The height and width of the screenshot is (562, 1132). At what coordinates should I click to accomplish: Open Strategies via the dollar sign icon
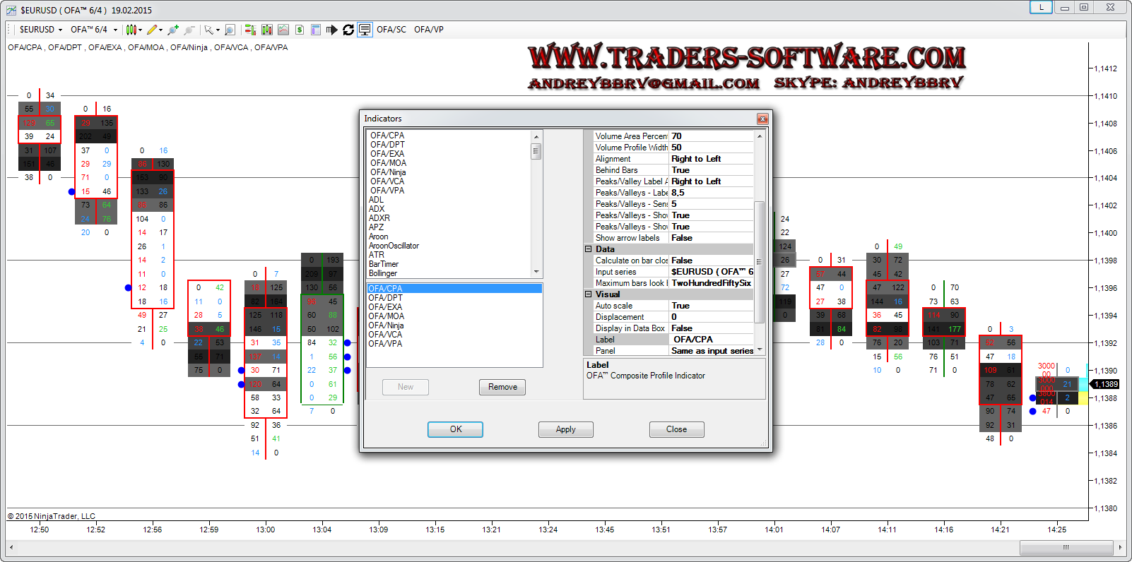(x=300, y=30)
